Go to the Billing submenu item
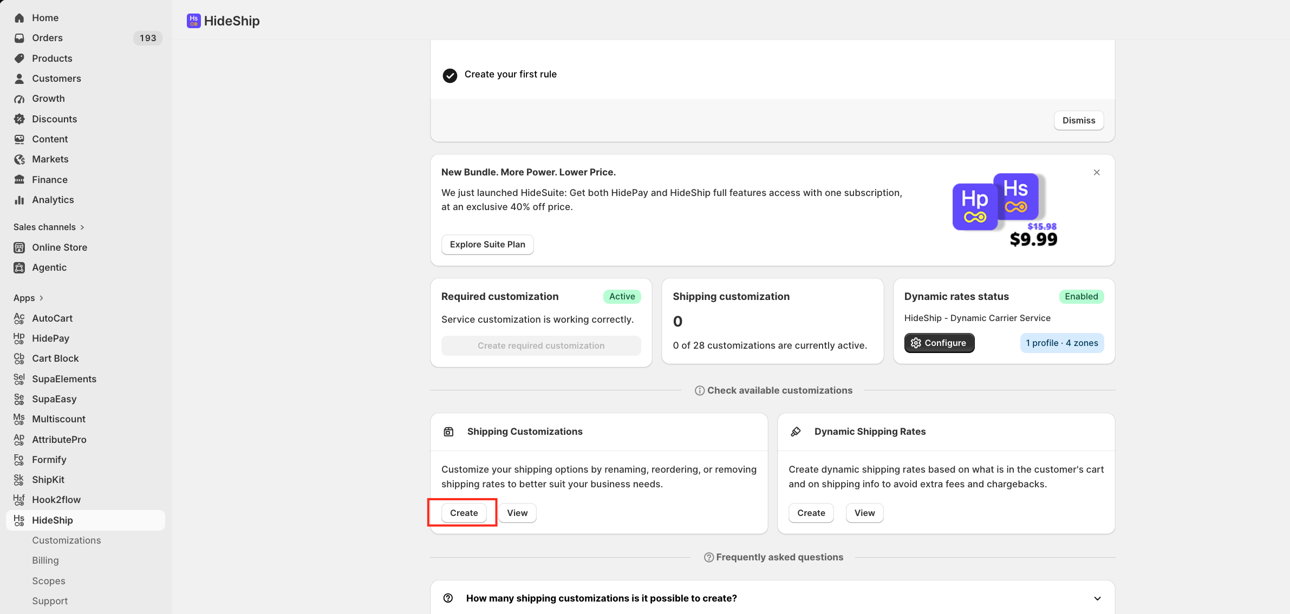1290x614 pixels. (45, 560)
